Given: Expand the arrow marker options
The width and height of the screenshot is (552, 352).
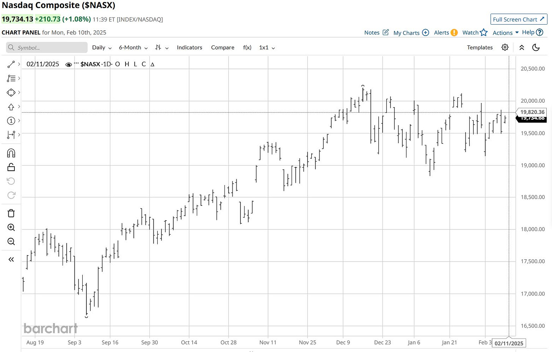Looking at the screenshot, I should 19,107.
